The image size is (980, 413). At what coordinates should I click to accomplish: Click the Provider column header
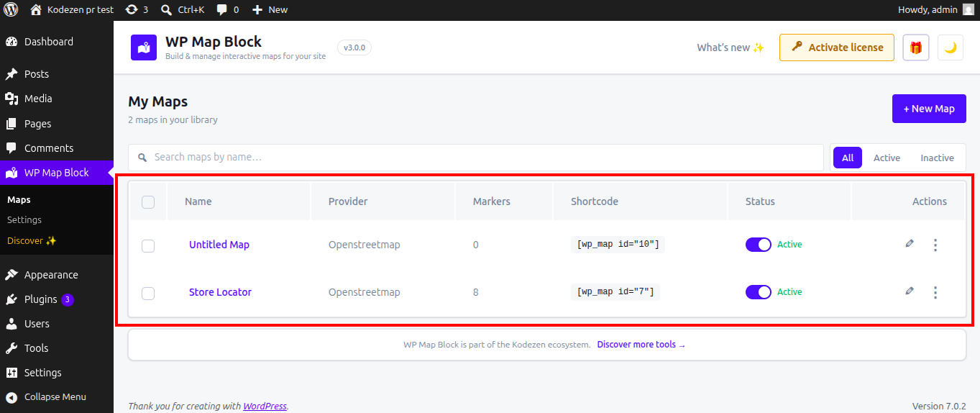point(348,201)
